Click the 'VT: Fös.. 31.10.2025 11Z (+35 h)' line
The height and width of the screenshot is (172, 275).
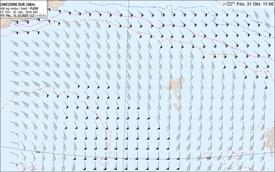pyautogui.click(x=23, y=16)
